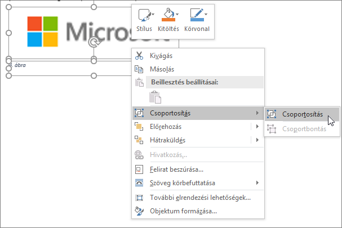Image resolution: width=342 pixels, height=228 pixels.
Task: Select Csoportosítás in the submenu
Action: [x=302, y=114]
